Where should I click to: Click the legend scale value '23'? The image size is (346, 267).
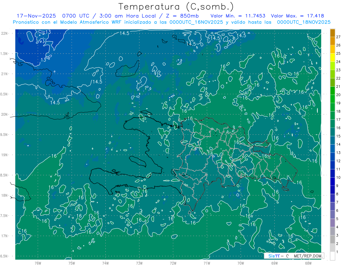point(339,70)
